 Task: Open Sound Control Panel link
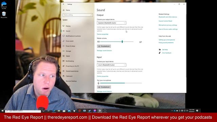(x=165, y=21)
